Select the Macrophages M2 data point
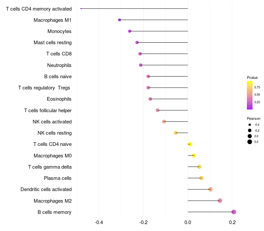 point(220,201)
